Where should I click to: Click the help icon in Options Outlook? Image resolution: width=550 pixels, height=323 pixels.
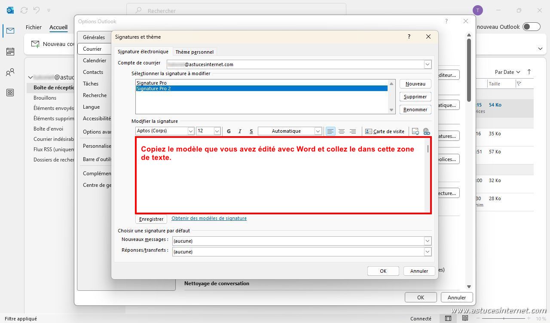[x=446, y=21]
